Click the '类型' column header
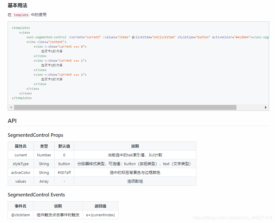The image size is (275, 223). pyautogui.click(x=44, y=146)
